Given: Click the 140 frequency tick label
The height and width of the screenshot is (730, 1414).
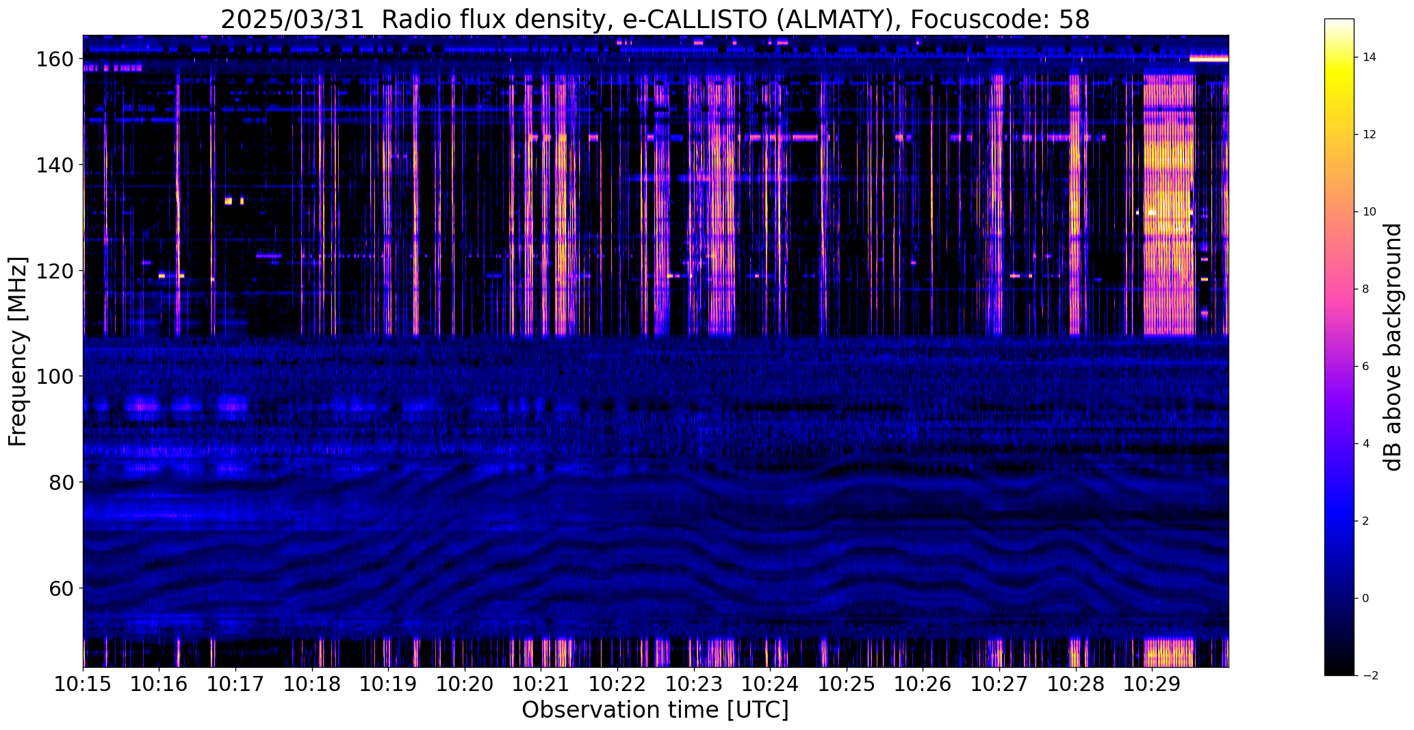Looking at the screenshot, I should 55,165.
